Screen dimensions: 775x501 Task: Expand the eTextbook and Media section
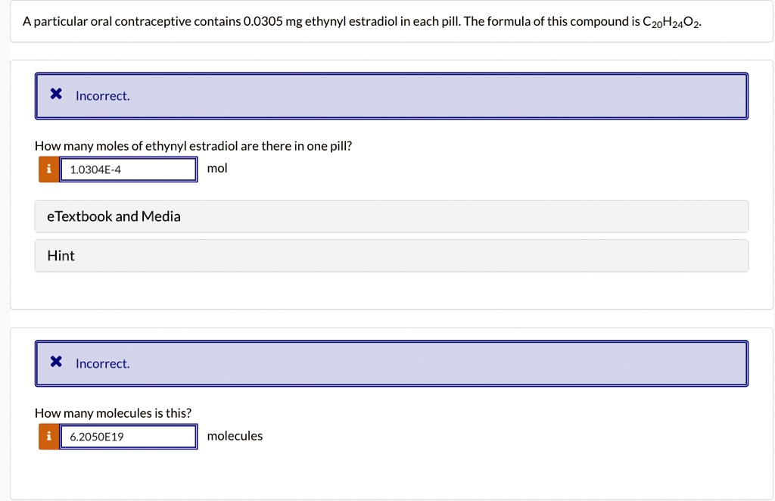click(x=114, y=216)
